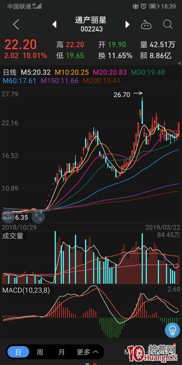
Task: Tap the M10:20.25 moving average value
Action: point(72,72)
